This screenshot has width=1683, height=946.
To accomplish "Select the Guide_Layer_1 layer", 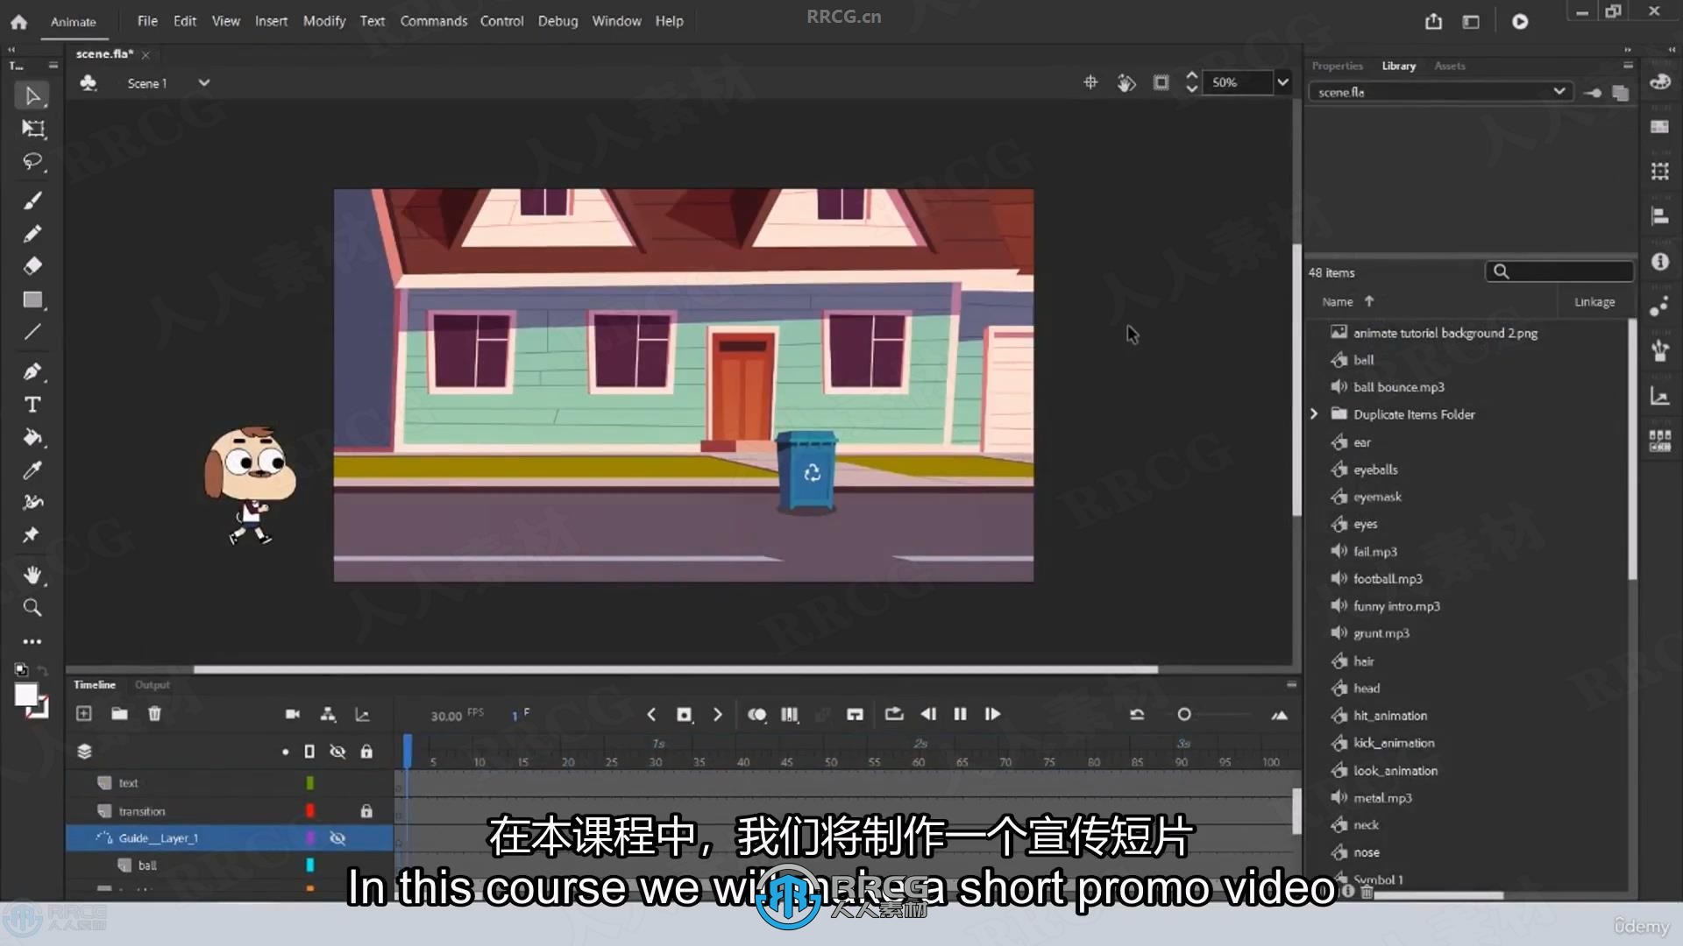I will (x=230, y=838).
